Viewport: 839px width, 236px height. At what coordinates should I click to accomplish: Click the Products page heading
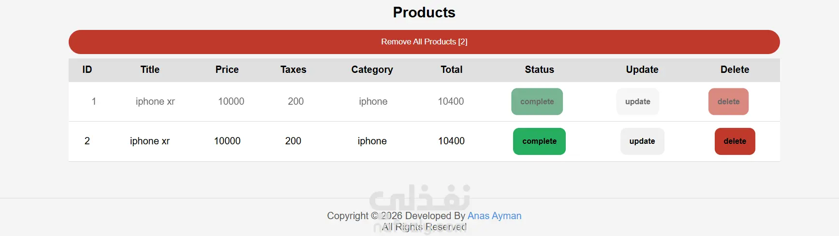(424, 13)
